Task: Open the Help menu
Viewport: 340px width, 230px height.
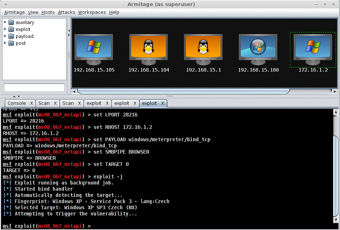Action: pyautogui.click(x=114, y=12)
